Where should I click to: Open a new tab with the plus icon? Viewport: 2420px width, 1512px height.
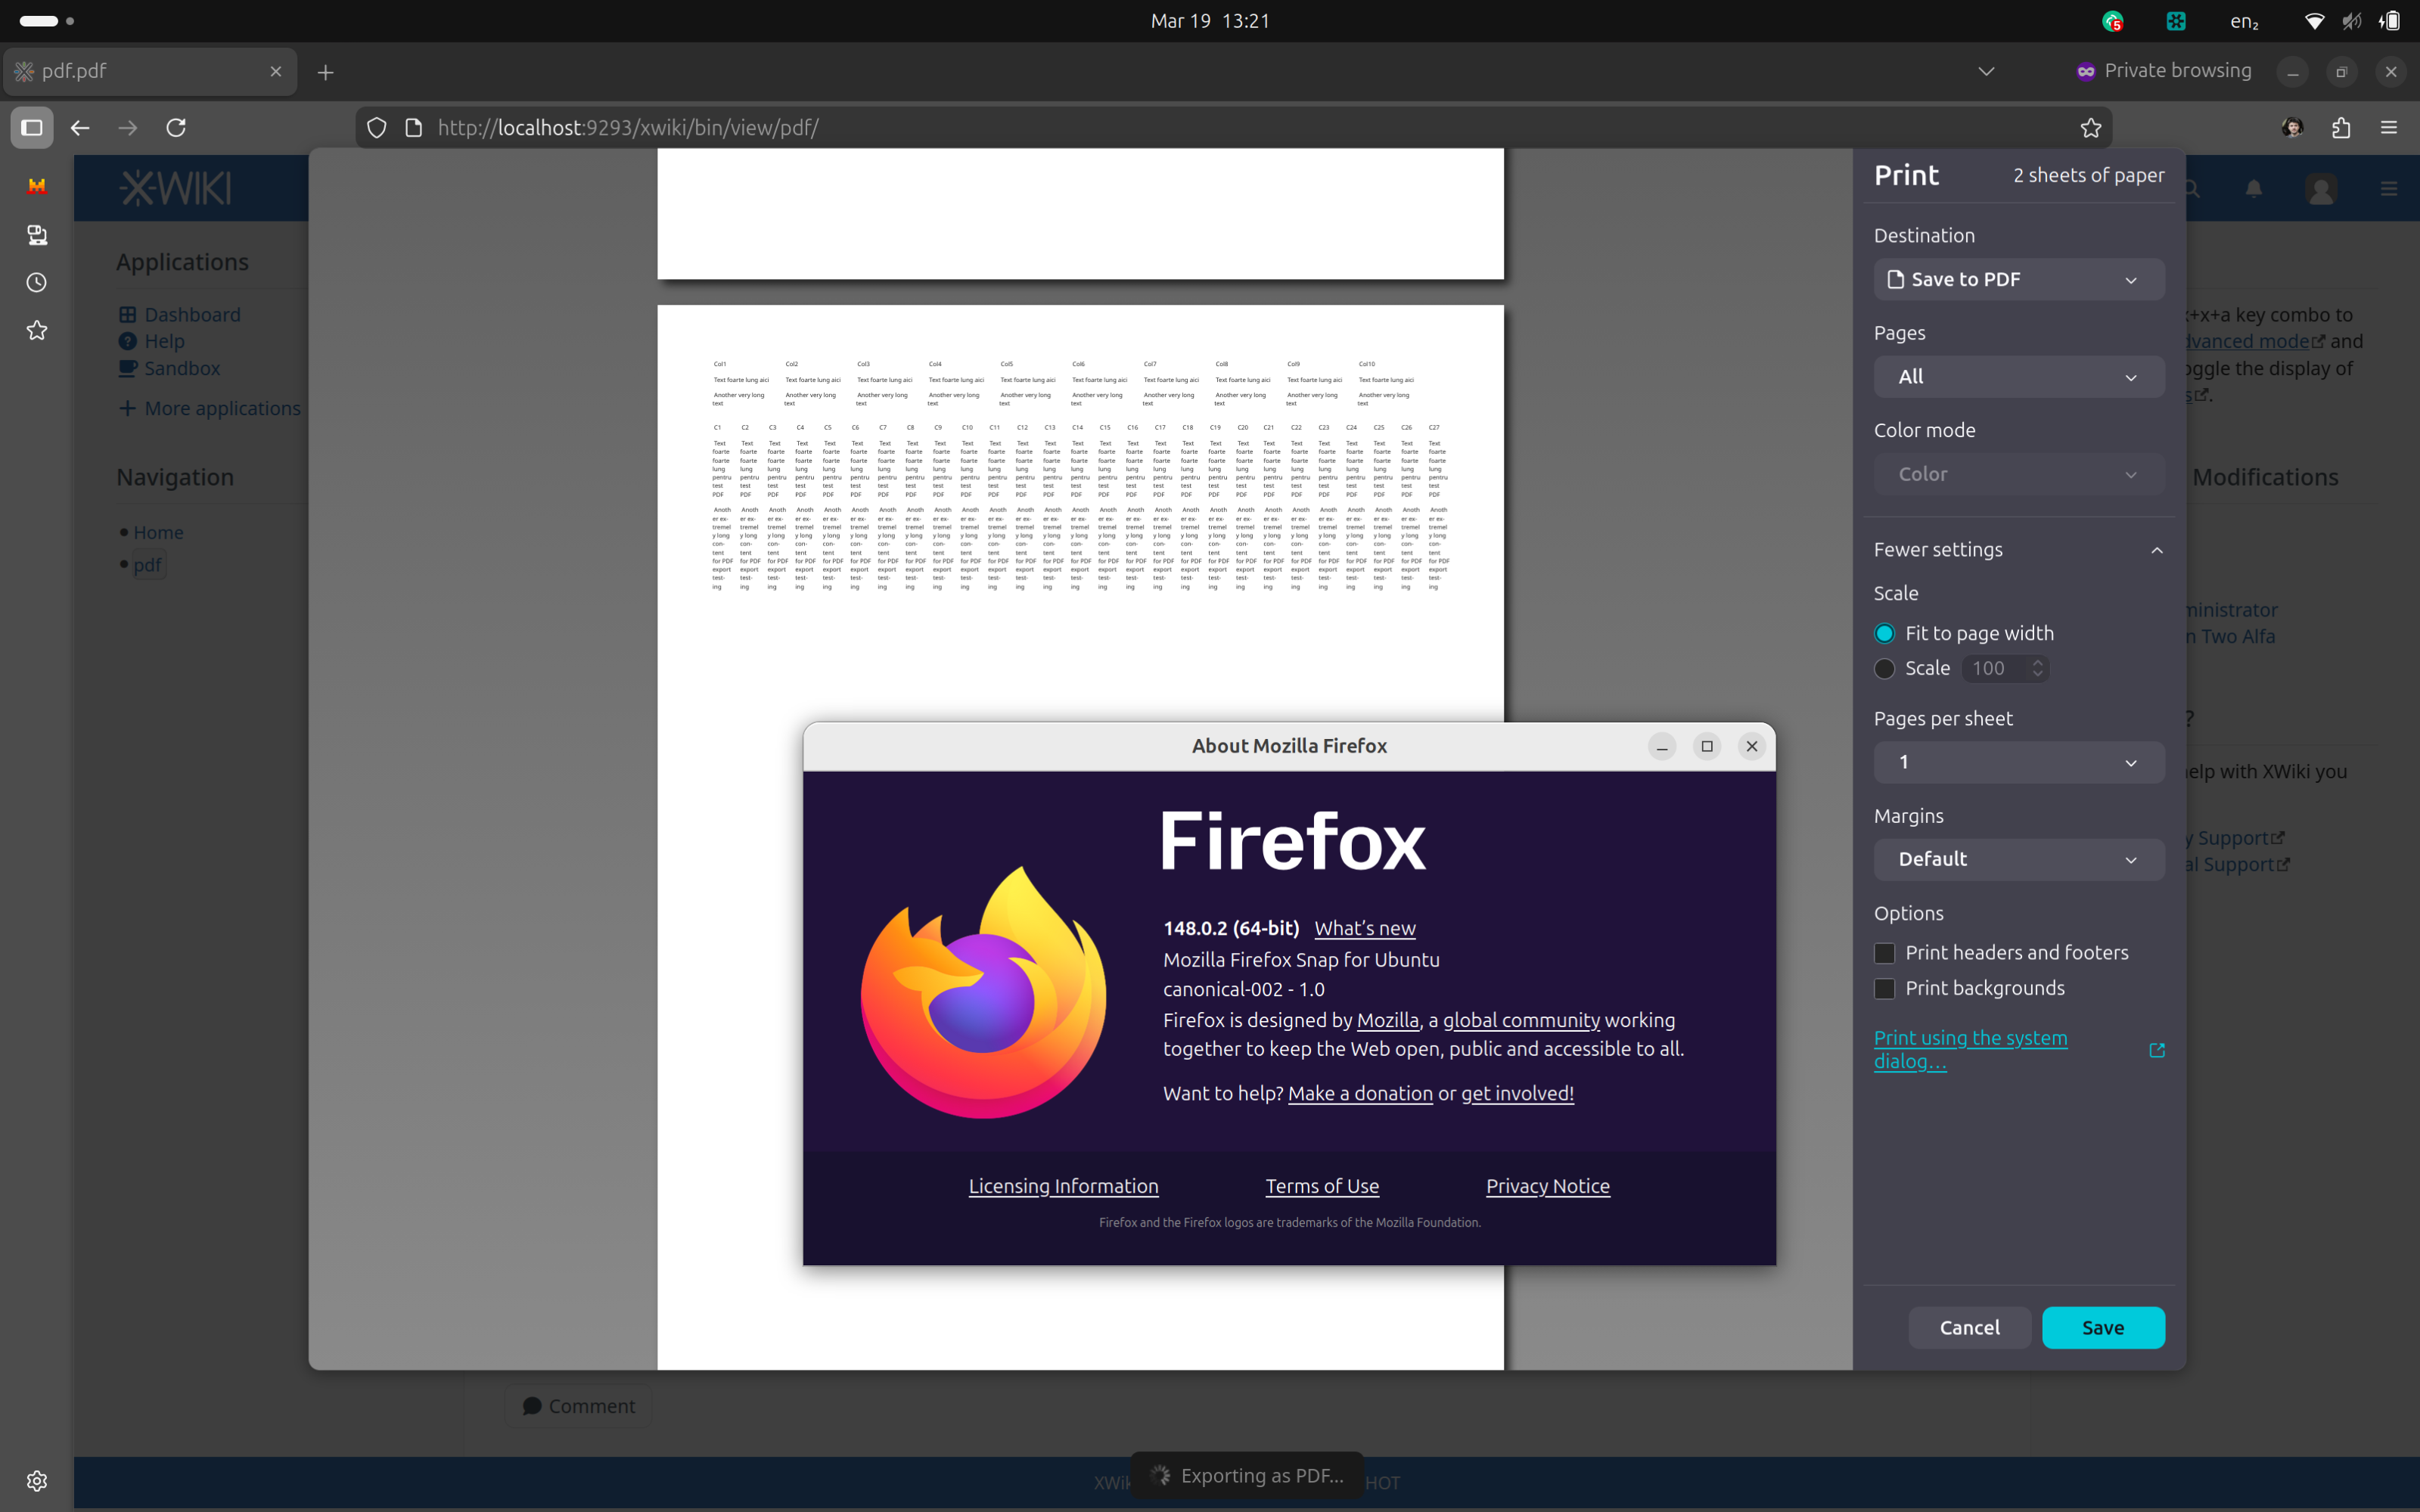325,72
